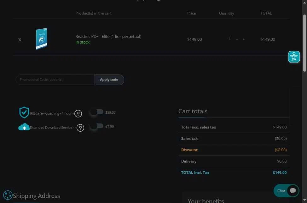The image size is (307, 203).
Task: Click the page vertical scrollbar
Action: tap(304, 43)
